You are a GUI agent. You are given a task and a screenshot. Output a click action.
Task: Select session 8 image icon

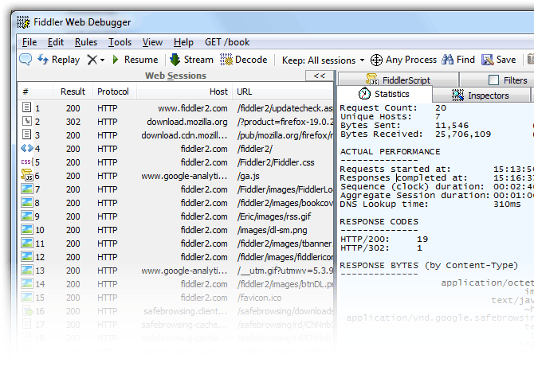point(27,202)
